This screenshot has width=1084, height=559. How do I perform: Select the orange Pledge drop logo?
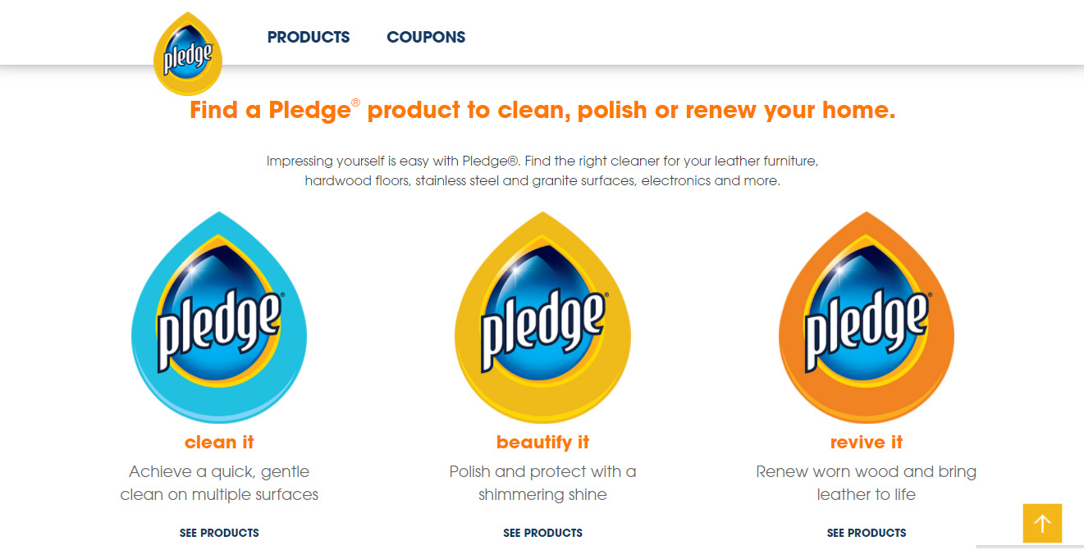point(867,317)
